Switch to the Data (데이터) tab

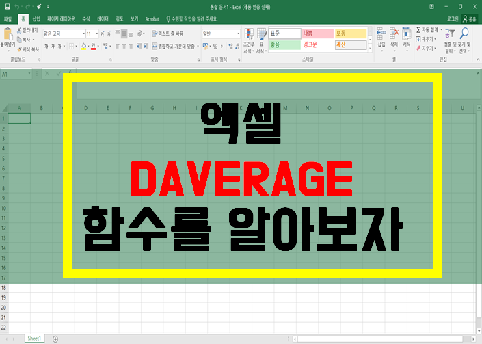click(103, 19)
